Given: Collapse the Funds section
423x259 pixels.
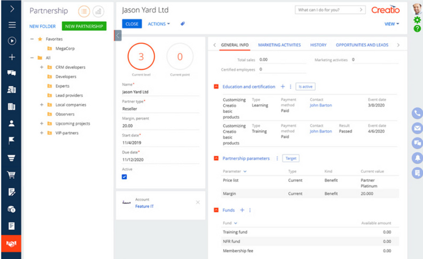Looking at the screenshot, I should point(216,210).
